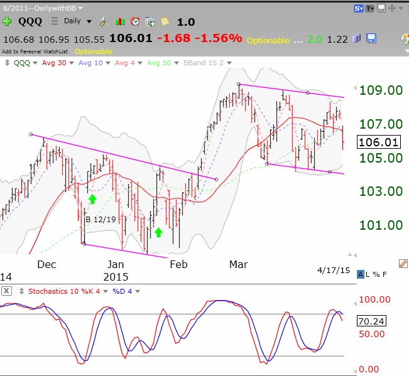Click the QQQ ticker symbol
This screenshot has width=409, height=376.
coord(30,21)
